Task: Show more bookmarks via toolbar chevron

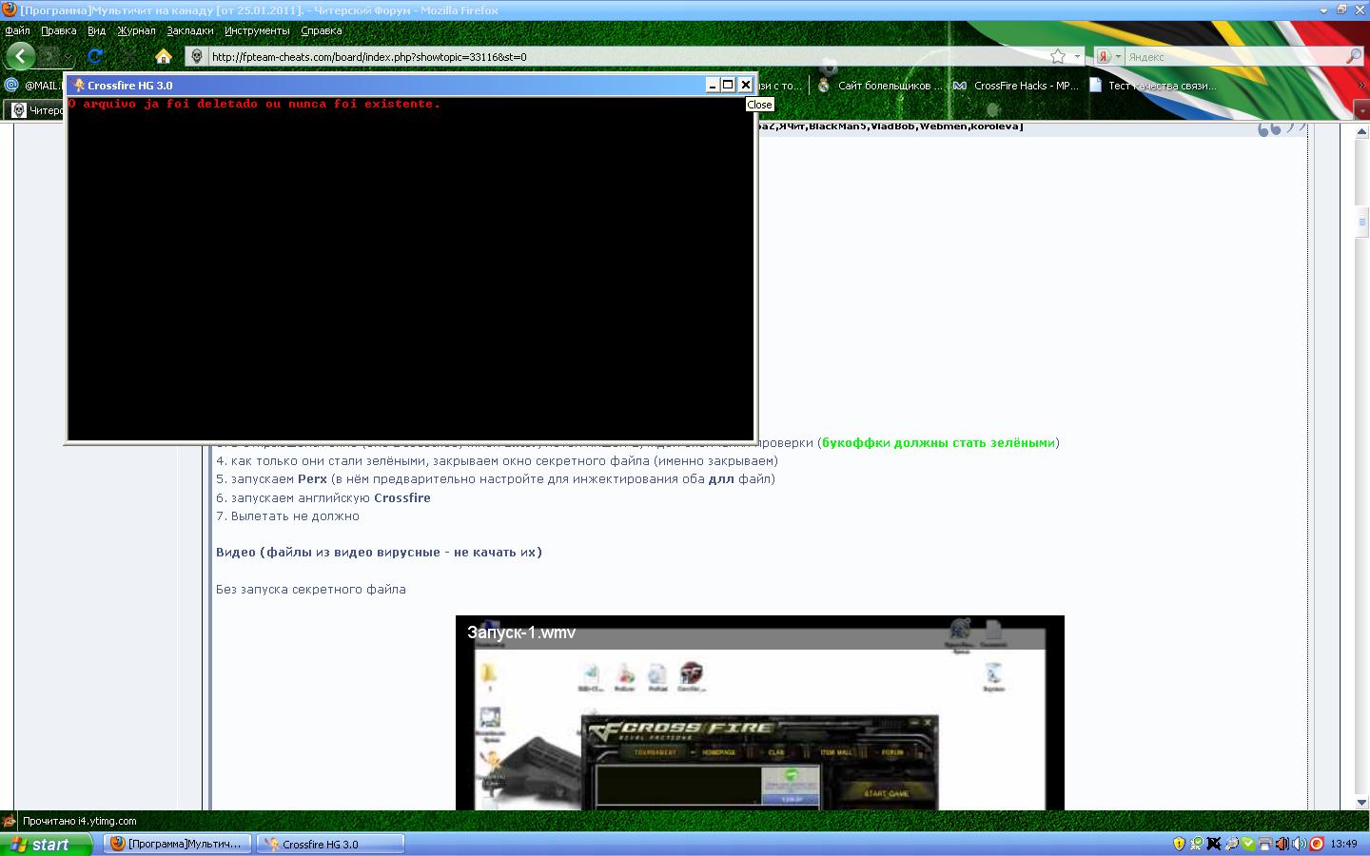Action: 1360,86
